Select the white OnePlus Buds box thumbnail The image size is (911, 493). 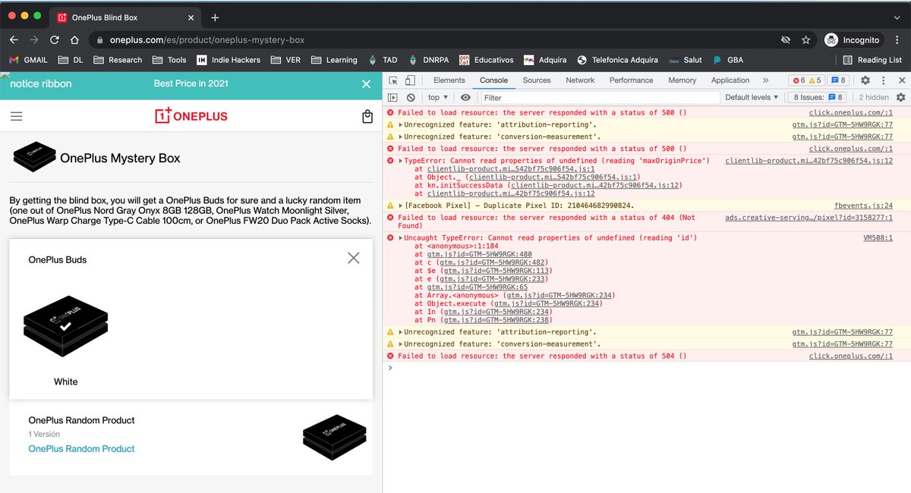point(65,327)
